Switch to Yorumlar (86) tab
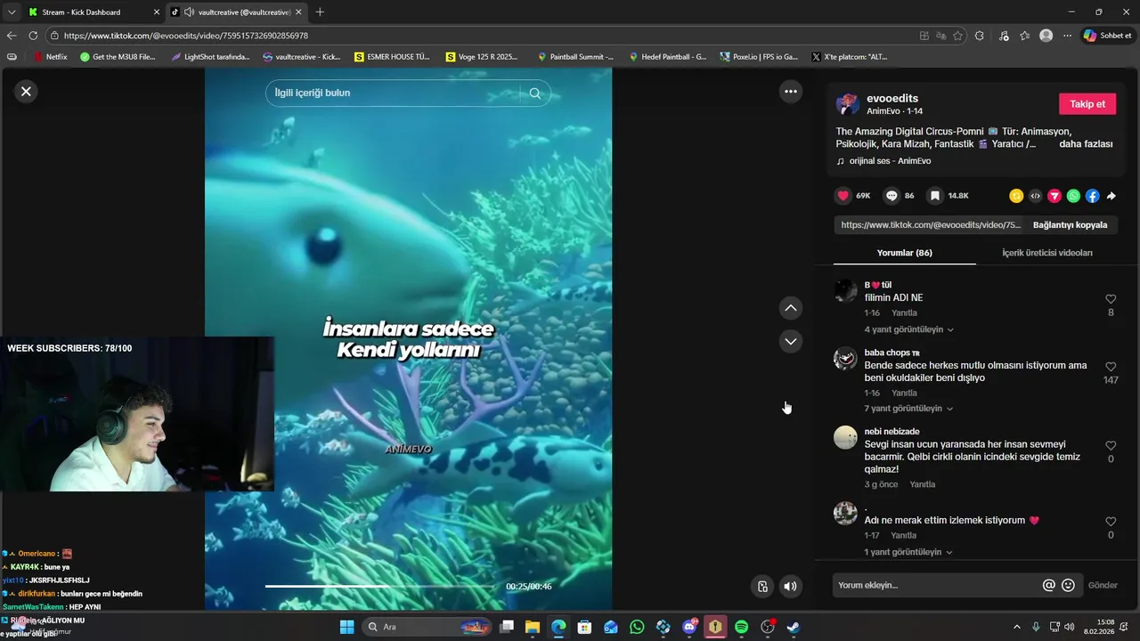1140x641 pixels. [x=904, y=253]
